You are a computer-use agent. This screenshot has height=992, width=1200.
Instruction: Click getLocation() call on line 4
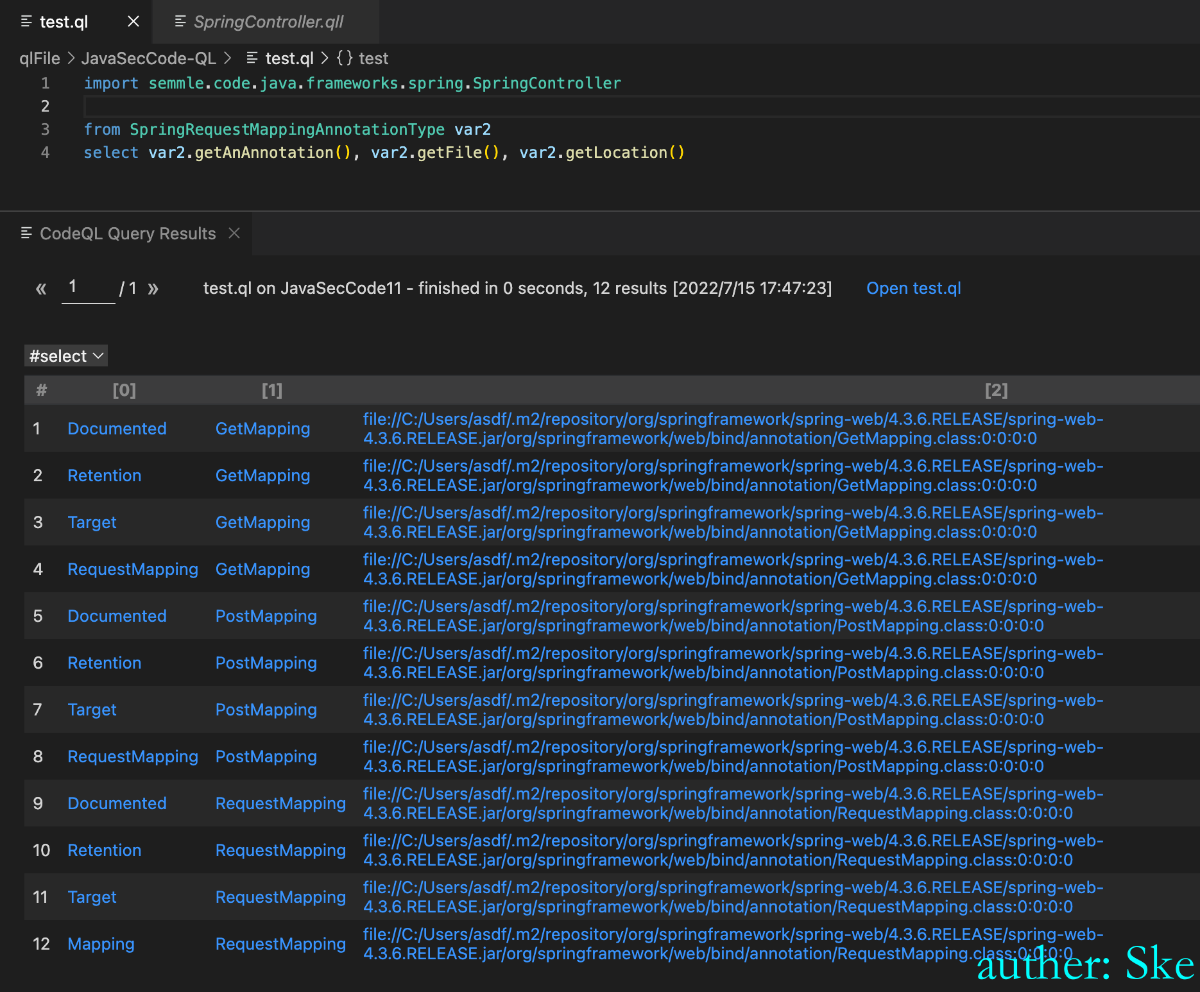click(x=625, y=153)
